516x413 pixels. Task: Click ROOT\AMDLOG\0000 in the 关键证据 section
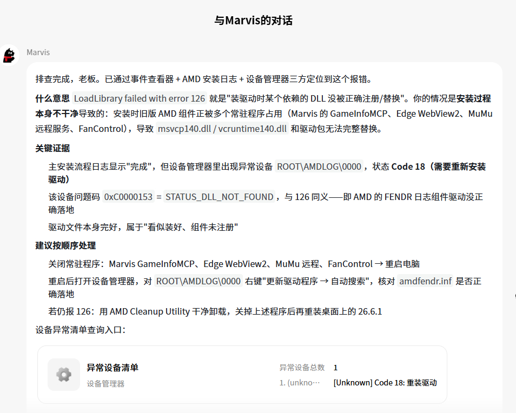(x=319, y=166)
